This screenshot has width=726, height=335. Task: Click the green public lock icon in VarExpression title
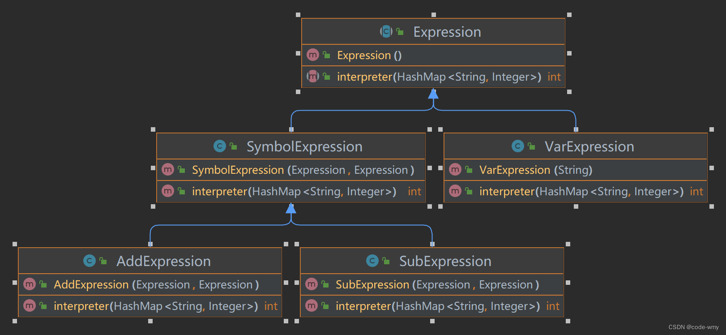531,146
